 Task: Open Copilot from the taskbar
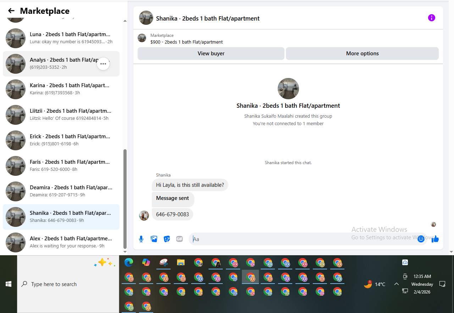click(146, 262)
